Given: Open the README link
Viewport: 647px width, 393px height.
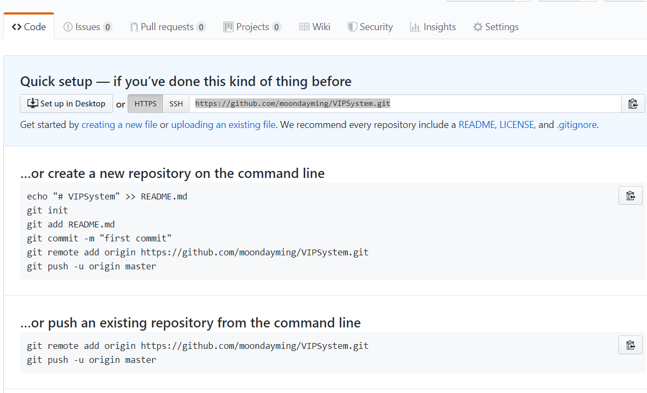Looking at the screenshot, I should point(476,125).
